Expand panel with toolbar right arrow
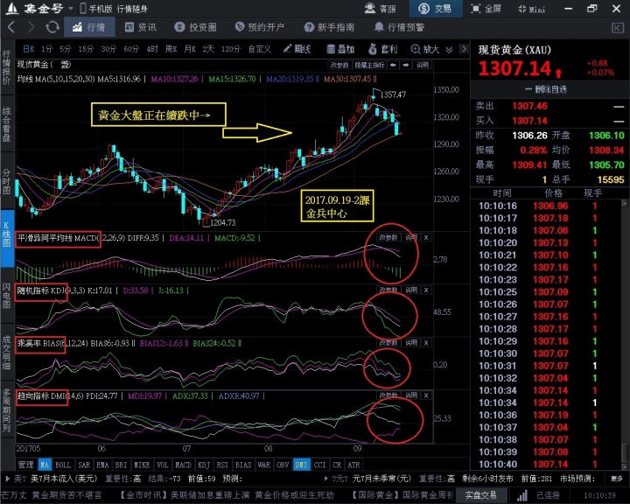The width and height of the screenshot is (630, 504). [x=464, y=49]
